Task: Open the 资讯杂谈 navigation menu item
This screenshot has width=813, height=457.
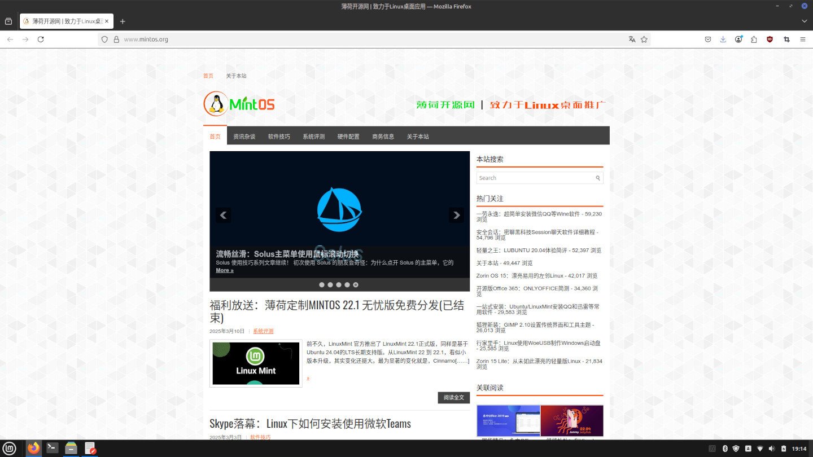Action: (244, 137)
